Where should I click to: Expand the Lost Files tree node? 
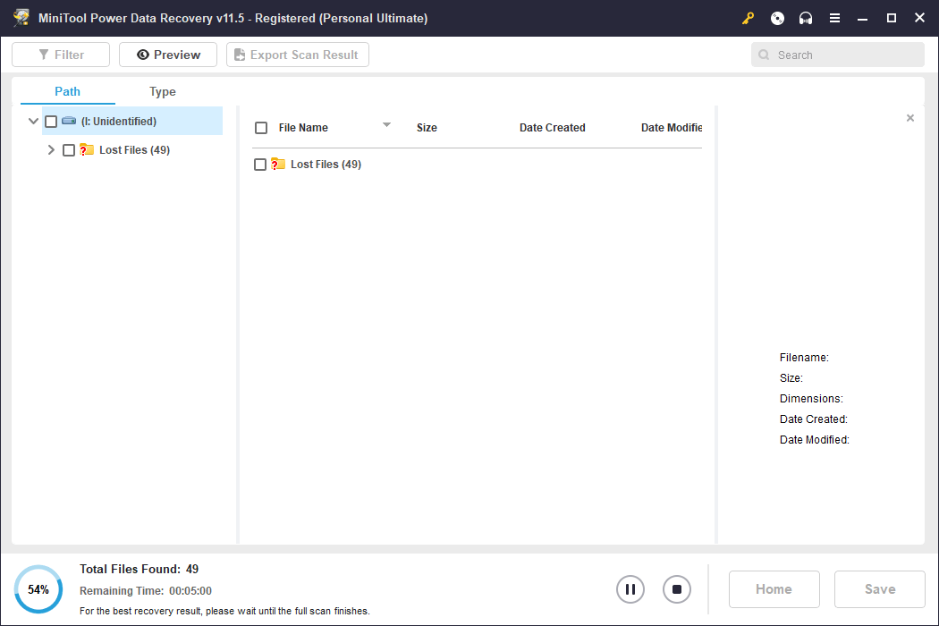pyautogui.click(x=51, y=149)
